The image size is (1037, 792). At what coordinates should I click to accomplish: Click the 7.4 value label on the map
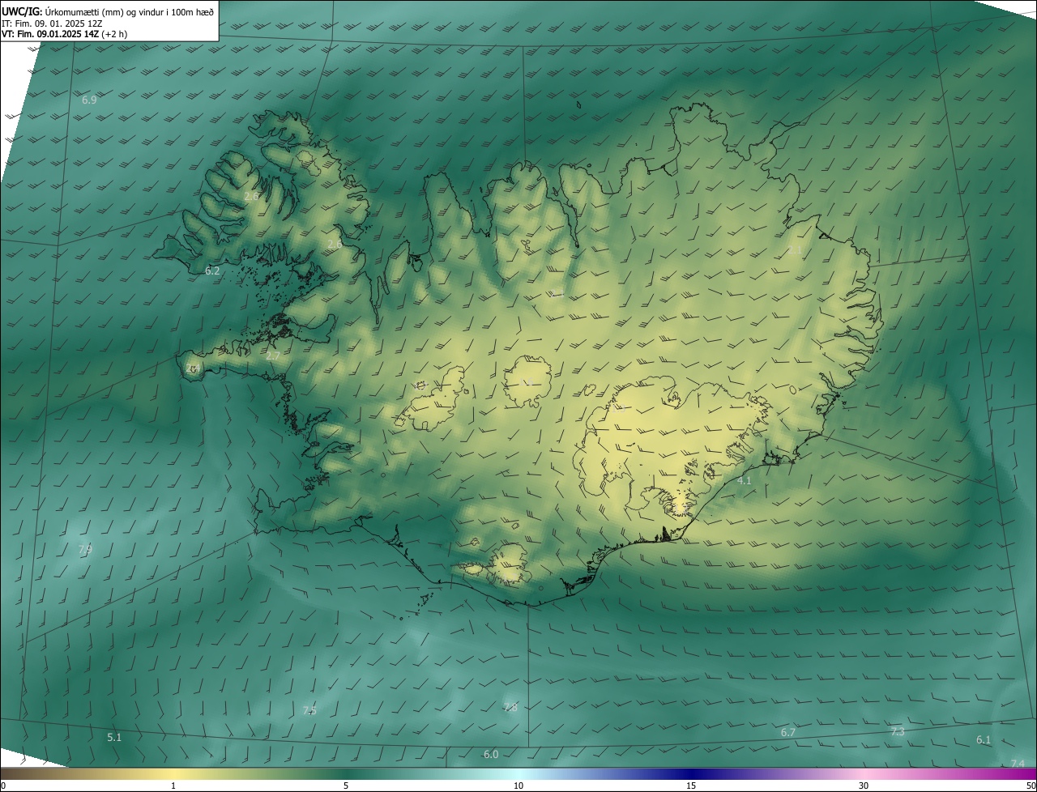pos(1018,764)
